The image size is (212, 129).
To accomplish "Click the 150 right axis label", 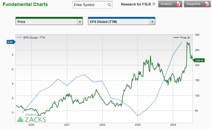I will pyautogui.click(x=197, y=80).
